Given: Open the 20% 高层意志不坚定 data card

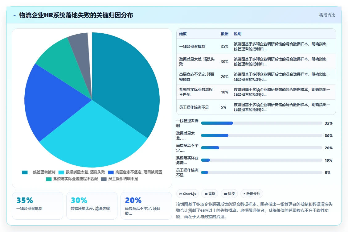Looking at the screenshot, I should (x=146, y=206).
